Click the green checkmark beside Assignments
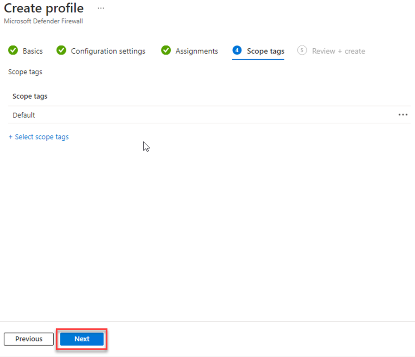The image size is (415, 357). click(x=166, y=50)
